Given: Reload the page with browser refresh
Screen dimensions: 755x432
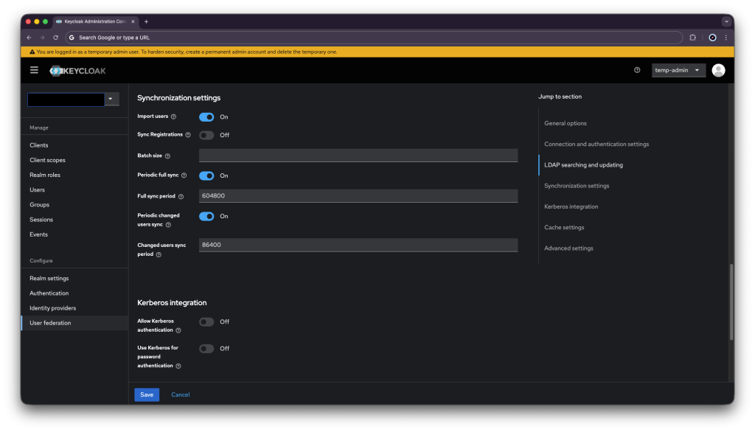Looking at the screenshot, I should coord(55,37).
